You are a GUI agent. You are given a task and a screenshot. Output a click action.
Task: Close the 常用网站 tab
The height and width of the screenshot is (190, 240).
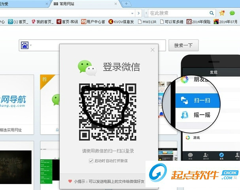point(116,4)
